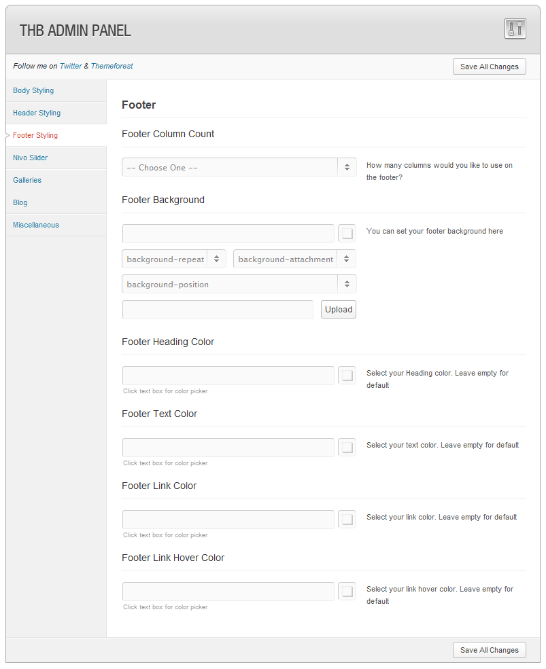Select the Nivo Slider menu item

tap(31, 158)
